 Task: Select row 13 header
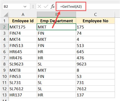click(4, 95)
